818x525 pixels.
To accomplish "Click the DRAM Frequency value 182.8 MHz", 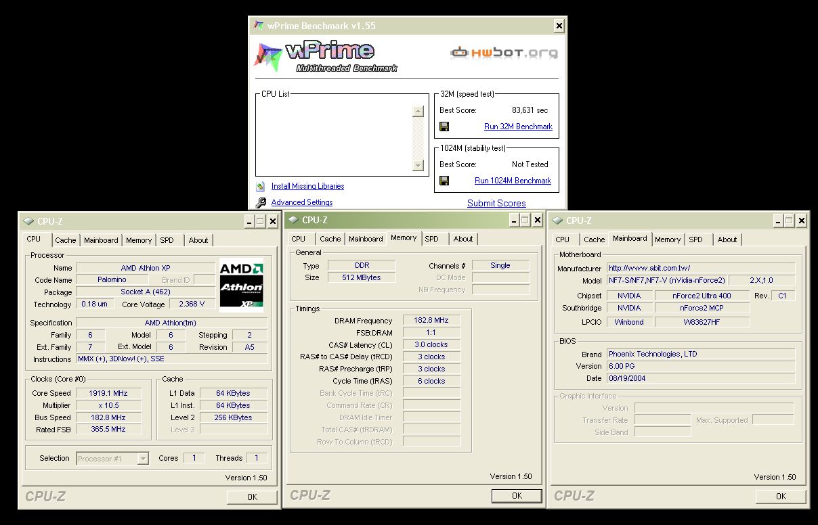I will 431,321.
